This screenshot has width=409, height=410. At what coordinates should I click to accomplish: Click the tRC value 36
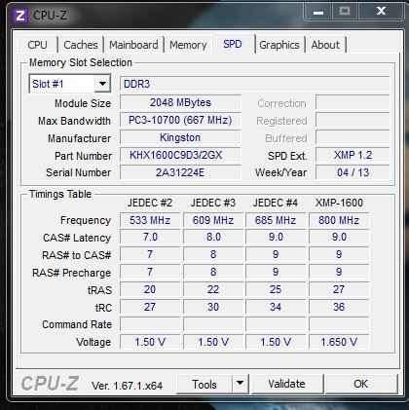point(339,307)
